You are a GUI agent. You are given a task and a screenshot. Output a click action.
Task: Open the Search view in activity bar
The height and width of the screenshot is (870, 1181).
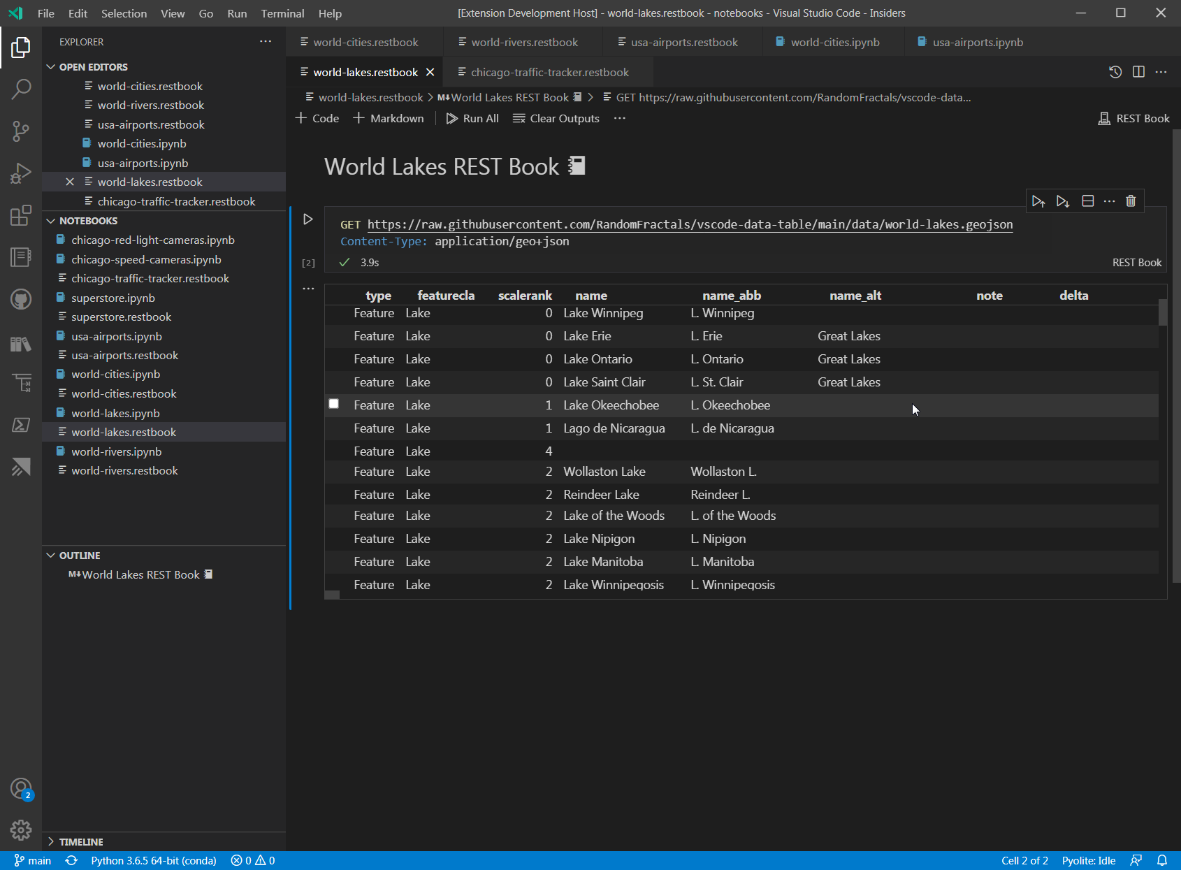coord(21,89)
